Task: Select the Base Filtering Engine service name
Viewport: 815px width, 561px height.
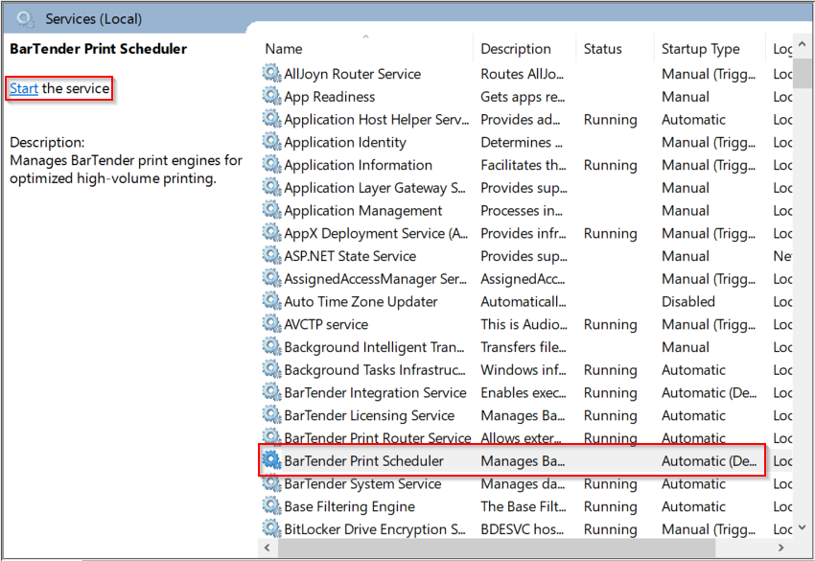Action: [x=349, y=506]
